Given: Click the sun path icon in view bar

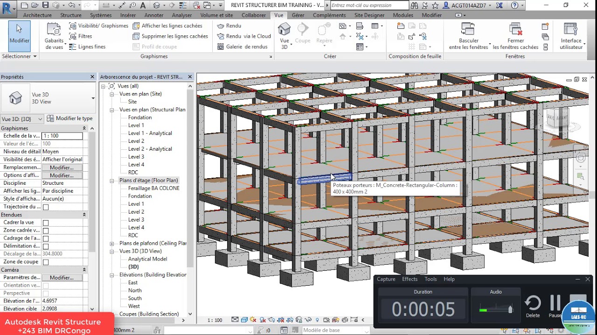Looking at the screenshot, I should [253, 320].
